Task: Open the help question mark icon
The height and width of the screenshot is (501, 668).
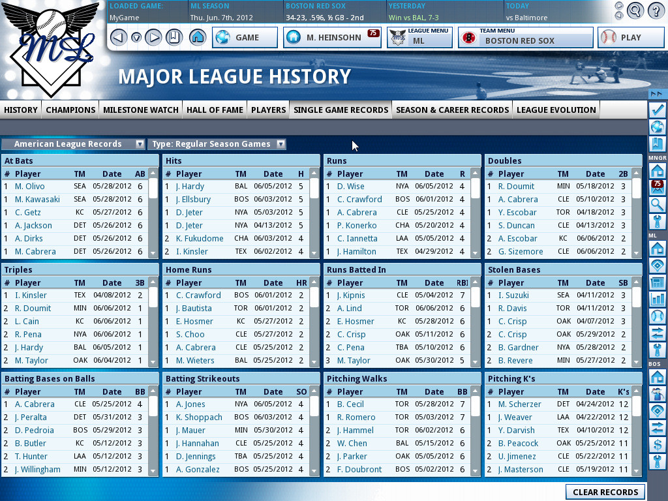Action: coord(656,10)
